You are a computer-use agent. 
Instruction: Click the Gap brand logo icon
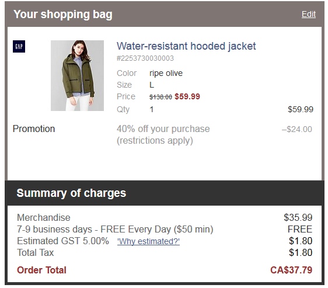point(19,46)
